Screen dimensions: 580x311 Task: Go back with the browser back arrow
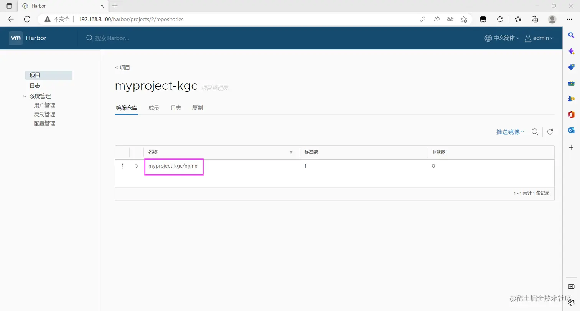10,19
